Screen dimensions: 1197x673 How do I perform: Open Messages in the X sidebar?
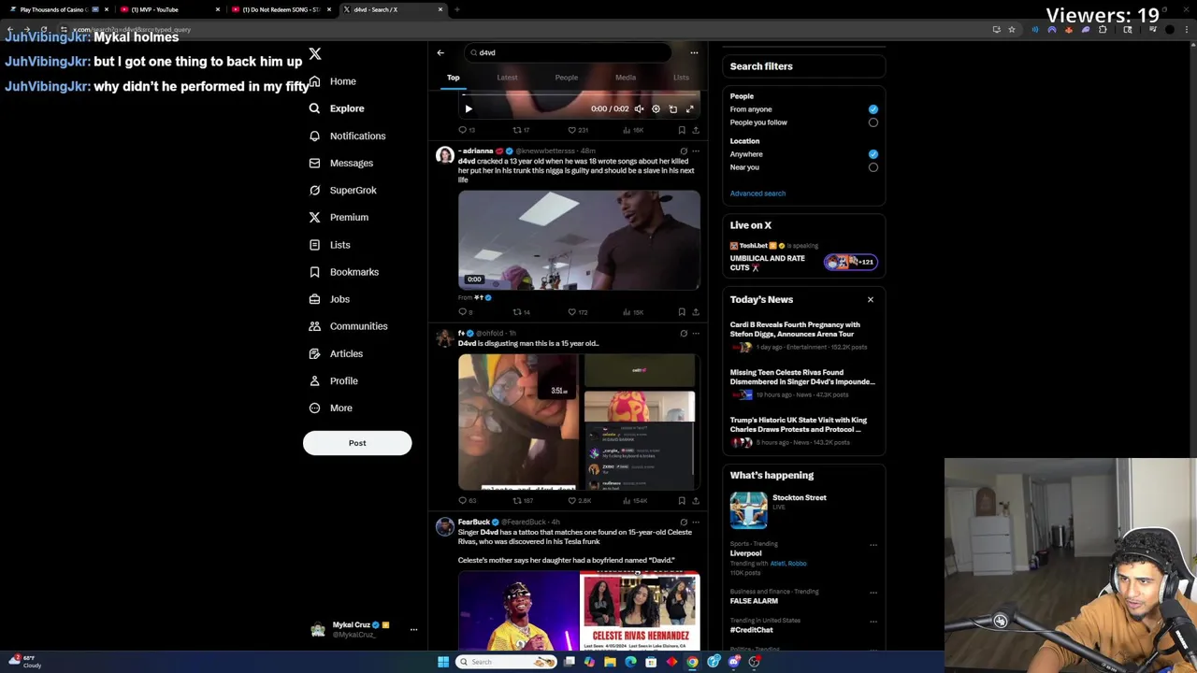point(341,163)
